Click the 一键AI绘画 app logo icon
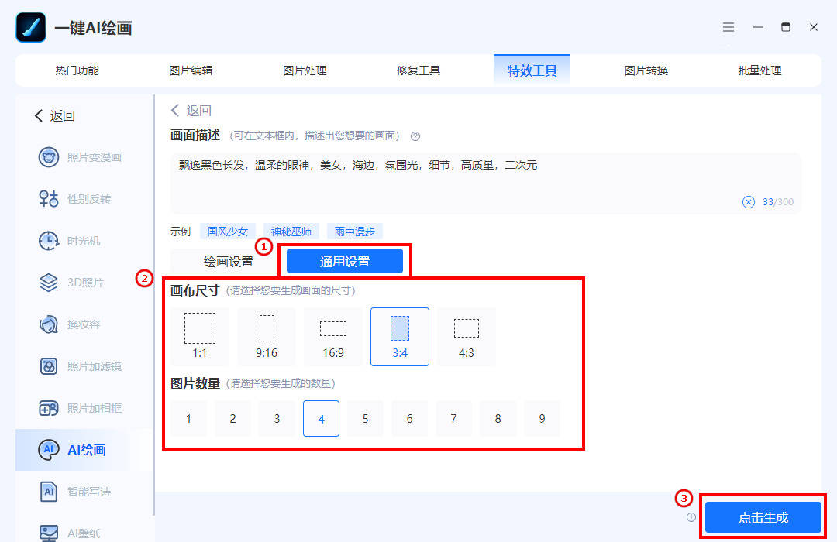 pos(31,27)
